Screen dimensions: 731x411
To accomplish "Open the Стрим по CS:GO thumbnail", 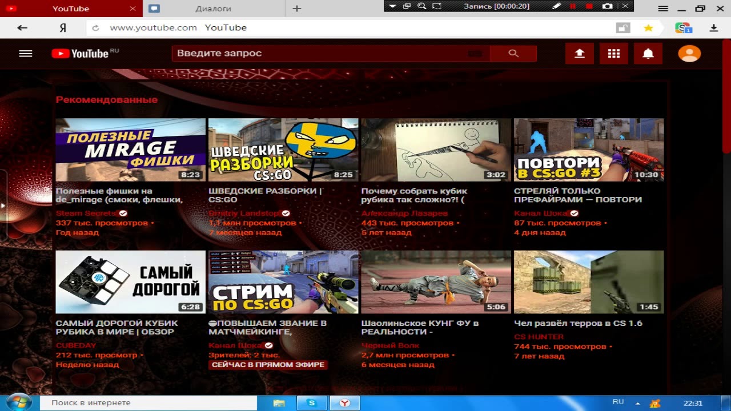I will pos(283,282).
